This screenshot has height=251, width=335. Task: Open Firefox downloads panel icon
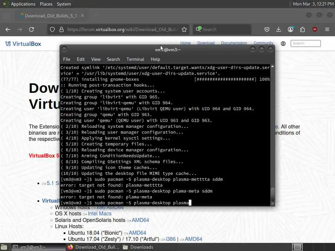(279, 29)
